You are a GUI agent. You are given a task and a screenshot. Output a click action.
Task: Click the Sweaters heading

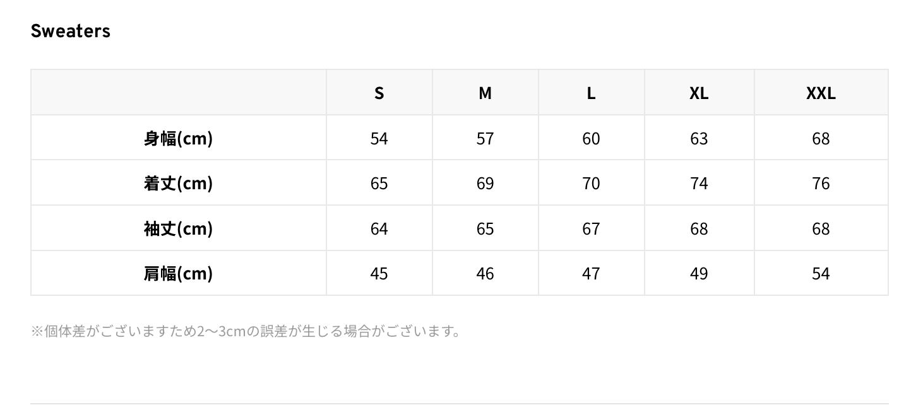70,31
